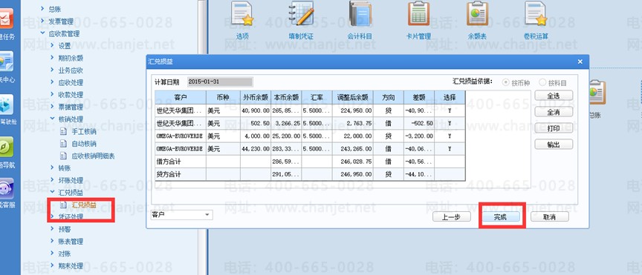Click the 差额 column header
The width and height of the screenshot is (642, 275).
pos(419,97)
